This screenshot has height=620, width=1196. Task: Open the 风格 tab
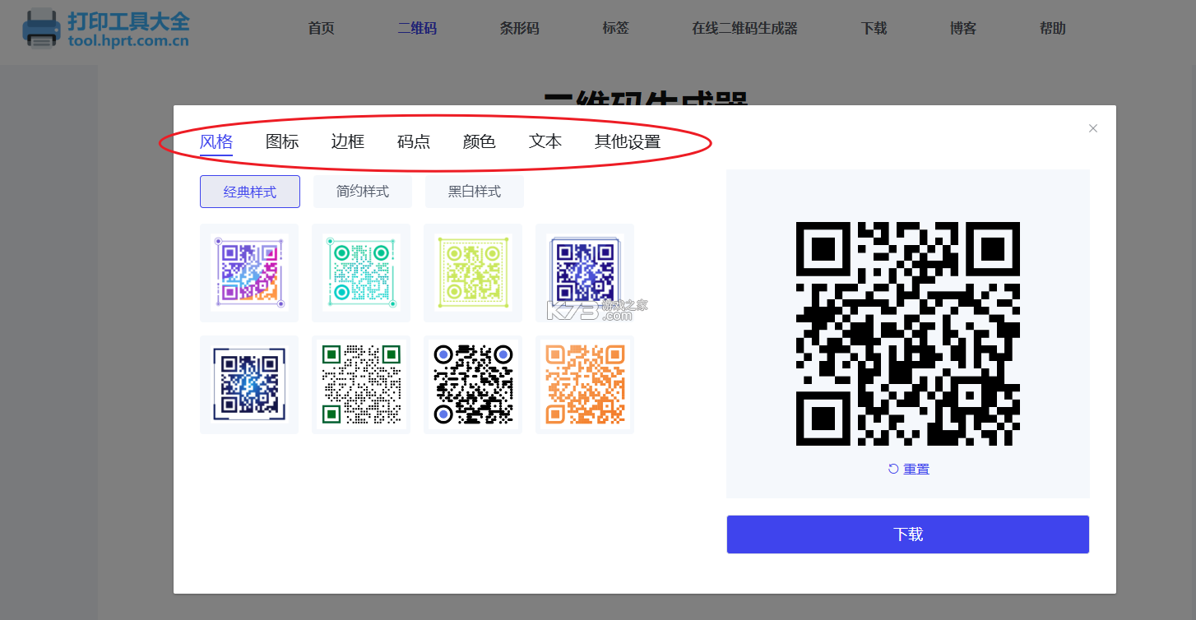tap(216, 141)
